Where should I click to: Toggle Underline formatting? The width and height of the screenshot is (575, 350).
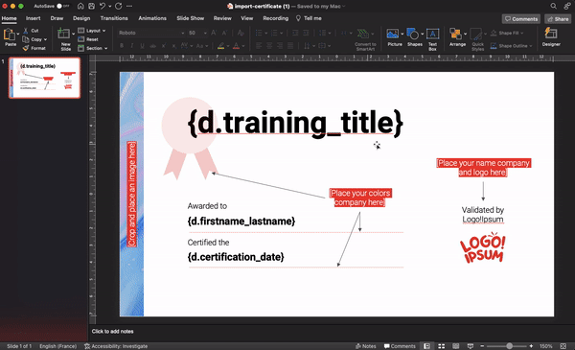pos(142,46)
